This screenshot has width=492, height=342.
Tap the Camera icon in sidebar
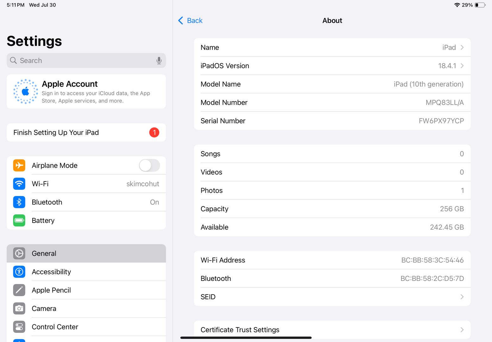click(x=19, y=308)
